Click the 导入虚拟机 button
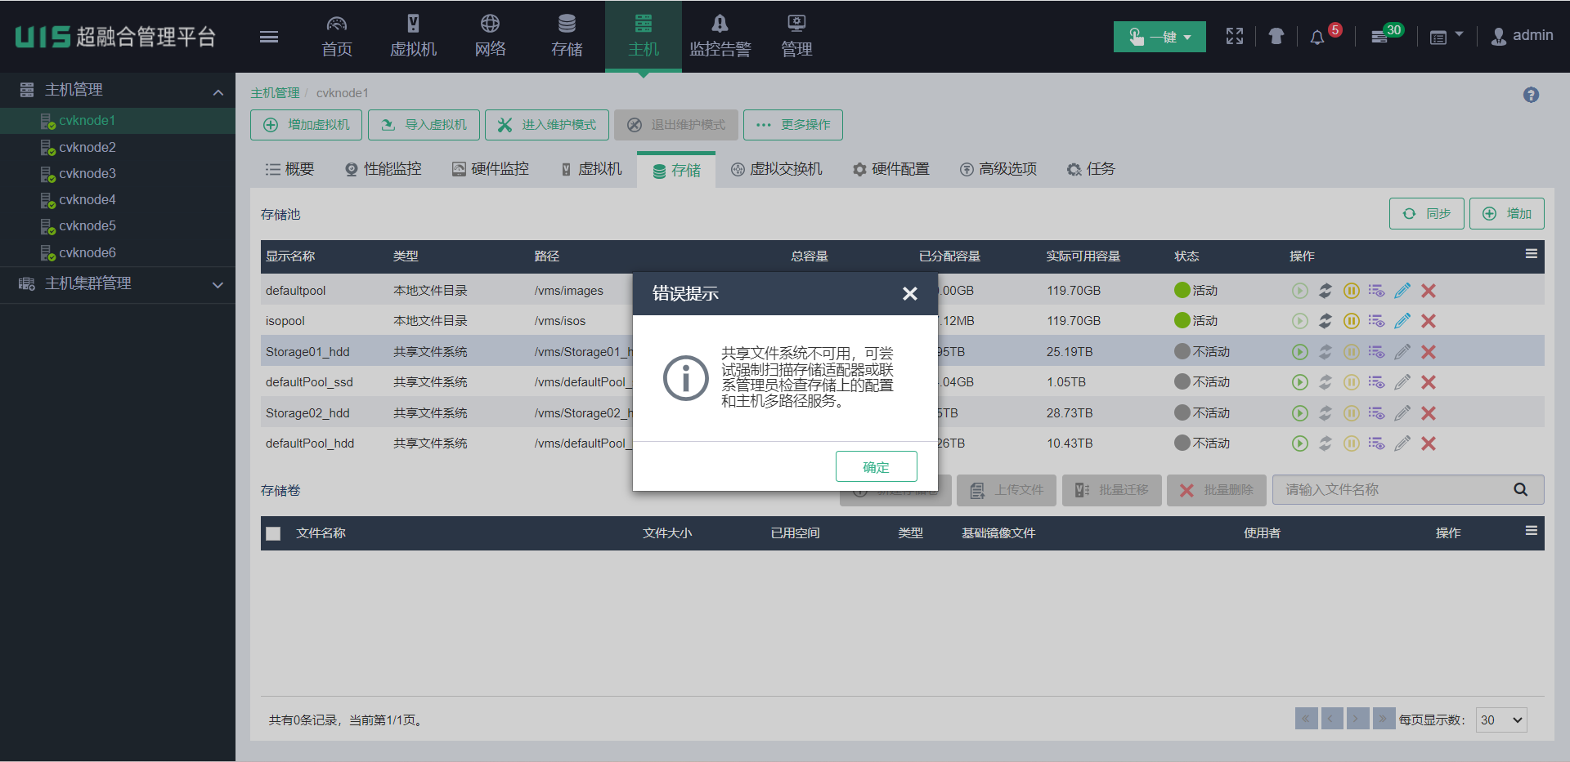This screenshot has width=1570, height=762. point(424,125)
